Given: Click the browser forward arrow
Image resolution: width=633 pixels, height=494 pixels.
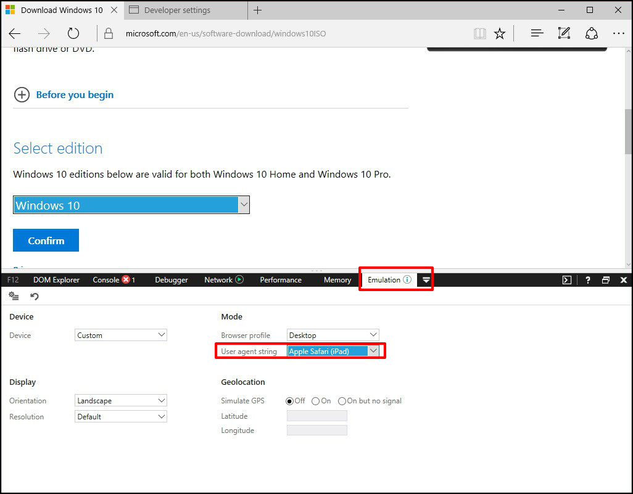Looking at the screenshot, I should click(44, 33).
